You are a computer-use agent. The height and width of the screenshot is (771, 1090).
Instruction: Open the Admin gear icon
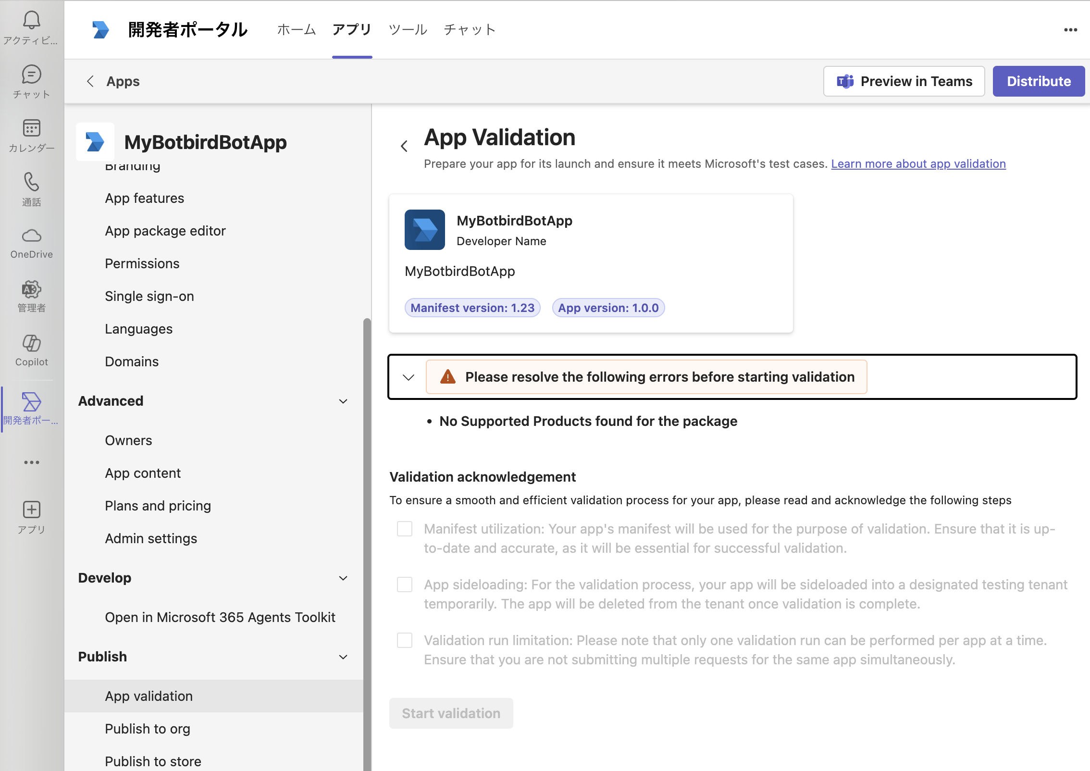pos(32,289)
